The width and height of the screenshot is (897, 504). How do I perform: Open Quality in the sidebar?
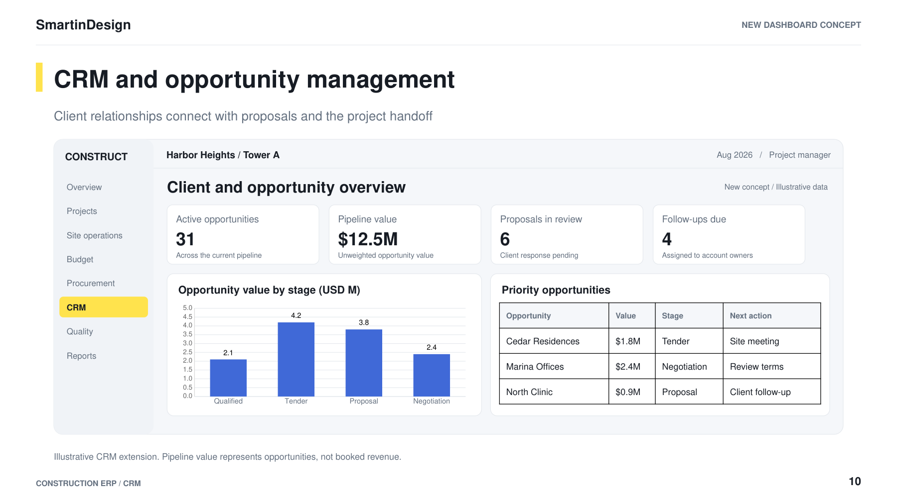pyautogui.click(x=80, y=331)
